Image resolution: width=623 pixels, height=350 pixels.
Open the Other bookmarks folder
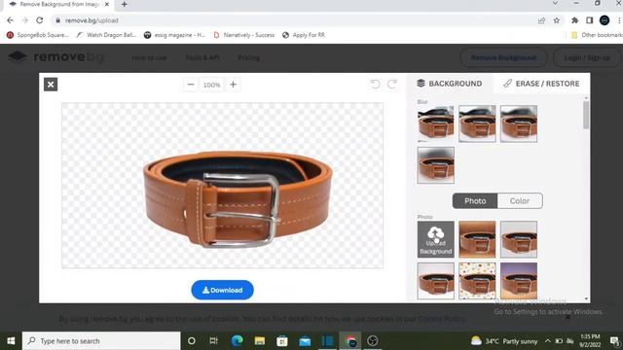pyautogui.click(x=597, y=35)
